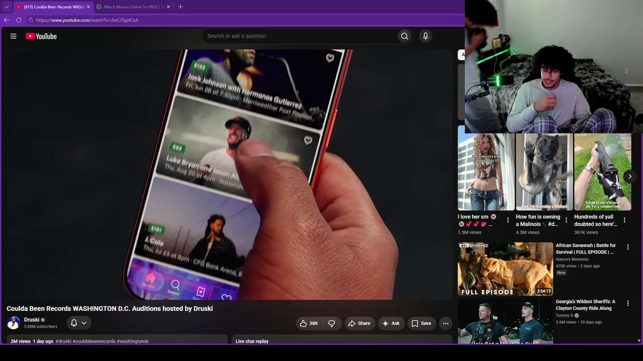Viewport: 643px width, 361px height.
Task: Click the '2M views 1 day ago' text
Action: [32, 341]
